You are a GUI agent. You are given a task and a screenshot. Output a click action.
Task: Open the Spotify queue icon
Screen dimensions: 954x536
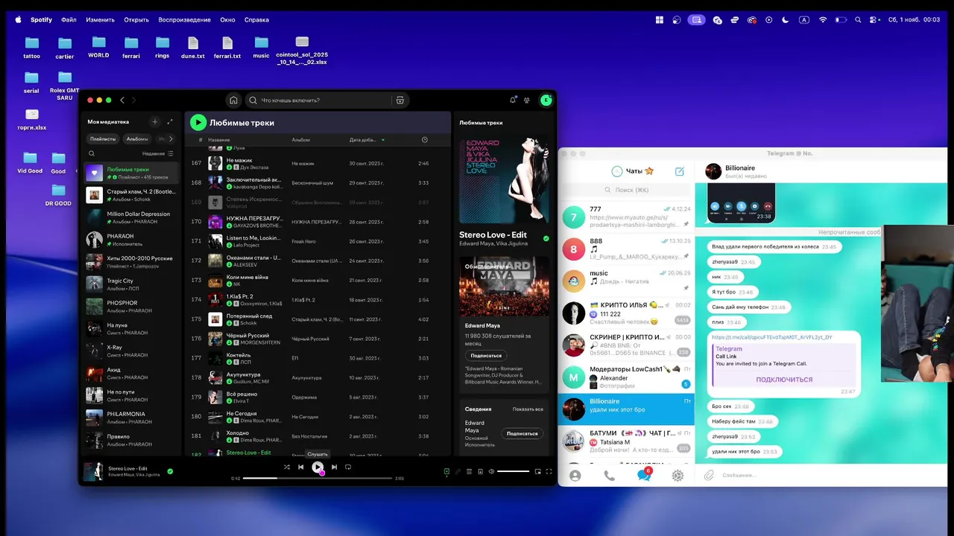(x=470, y=471)
